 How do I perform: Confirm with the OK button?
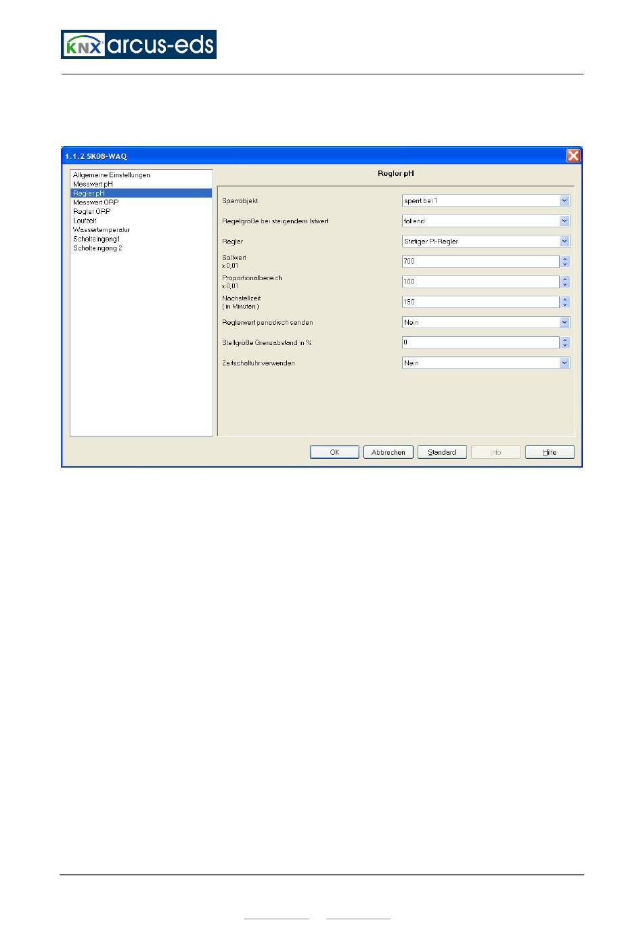[334, 452]
